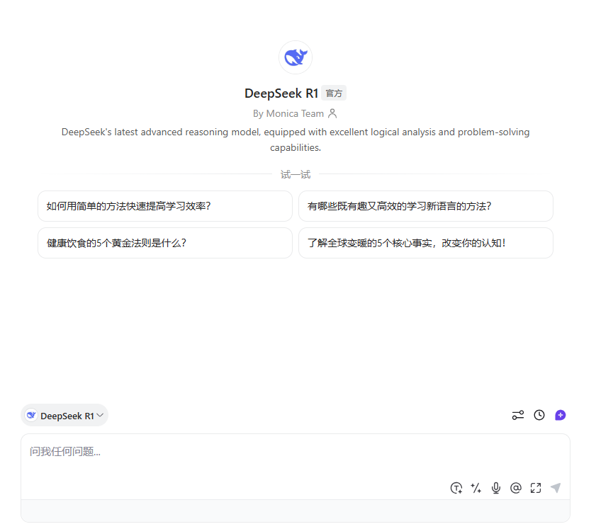Click the 试一试 section label
The height and width of the screenshot is (529, 596).
(x=296, y=175)
